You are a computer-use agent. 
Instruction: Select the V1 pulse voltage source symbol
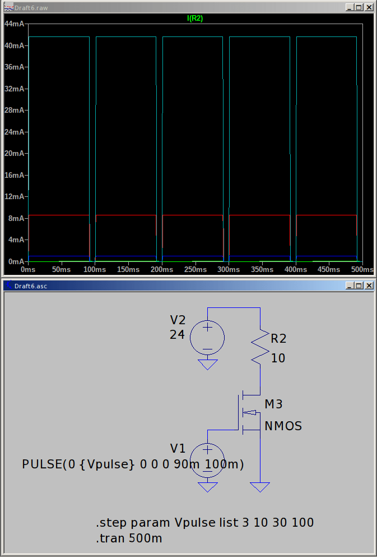pyautogui.click(x=207, y=460)
